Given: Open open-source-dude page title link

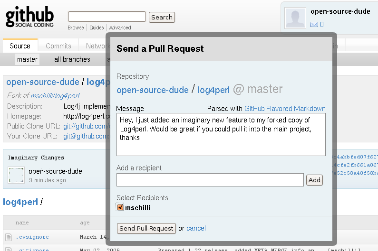Looking at the screenshot, I should pos(43,82).
